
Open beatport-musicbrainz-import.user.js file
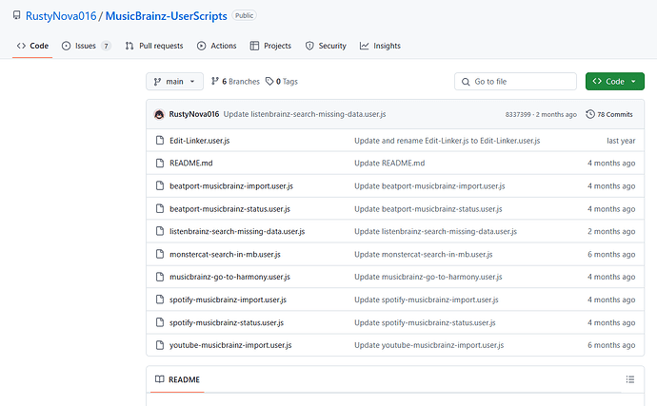click(231, 185)
